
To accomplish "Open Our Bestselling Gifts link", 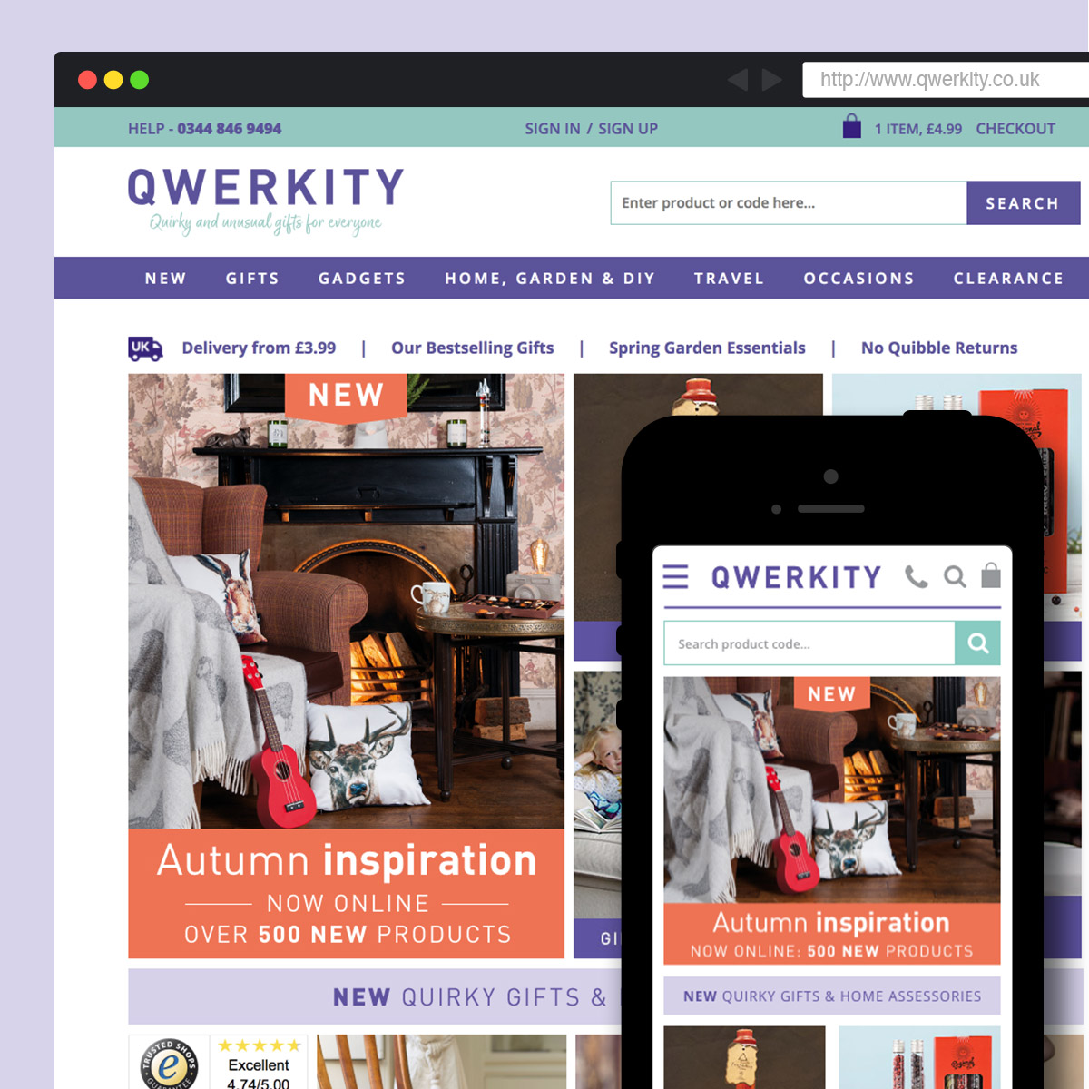I will [x=472, y=348].
